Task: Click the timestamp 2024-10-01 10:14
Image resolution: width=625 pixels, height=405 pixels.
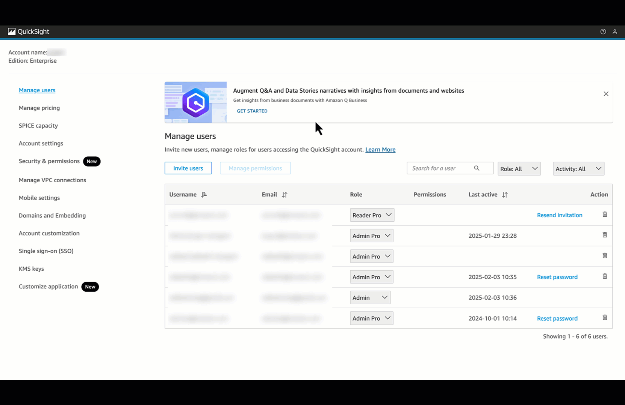Action: [x=492, y=318]
